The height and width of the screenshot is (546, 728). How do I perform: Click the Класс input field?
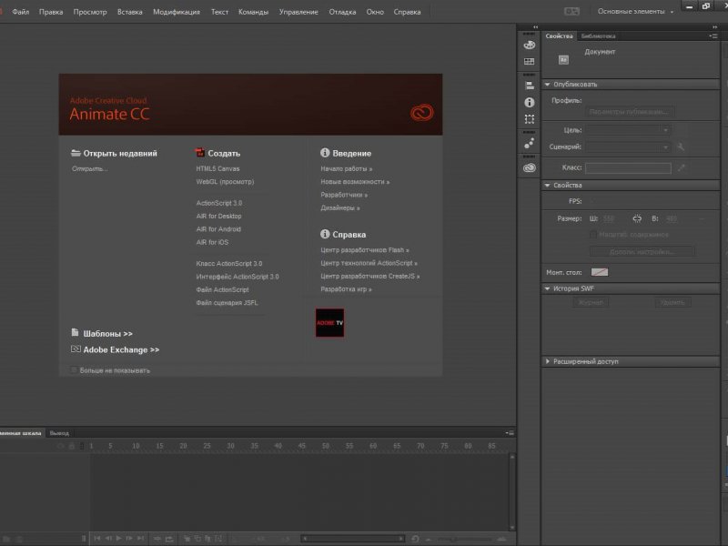pyautogui.click(x=628, y=167)
